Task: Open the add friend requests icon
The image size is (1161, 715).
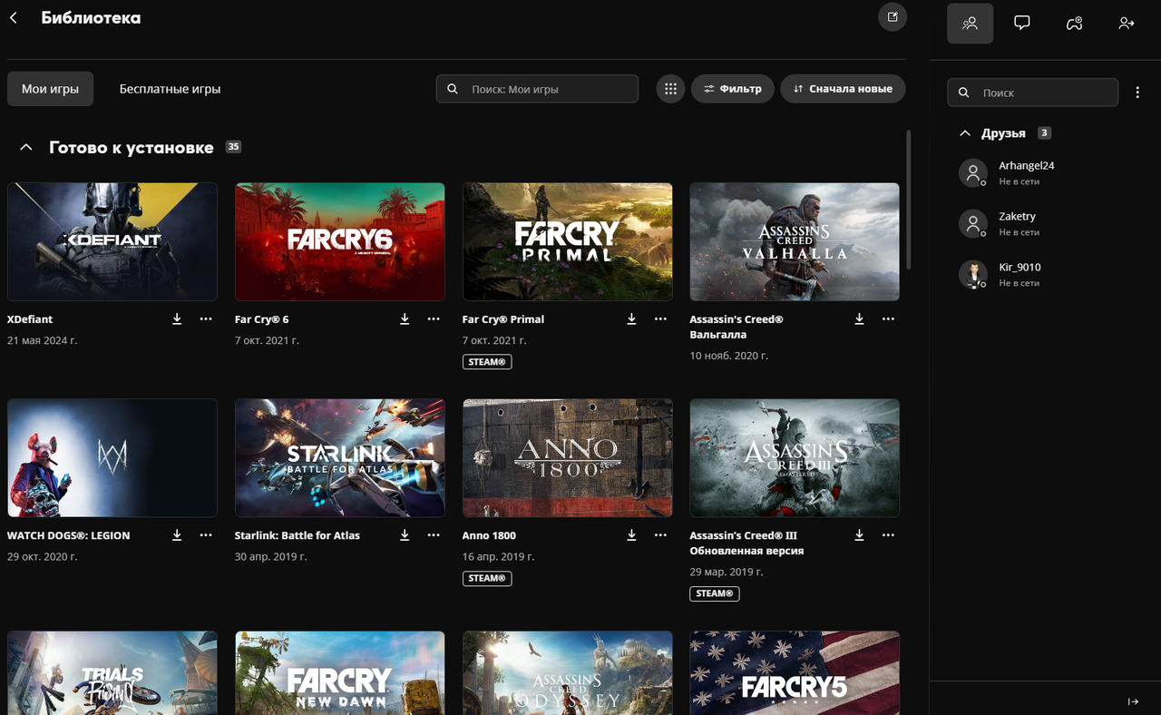Action: click(x=1127, y=24)
